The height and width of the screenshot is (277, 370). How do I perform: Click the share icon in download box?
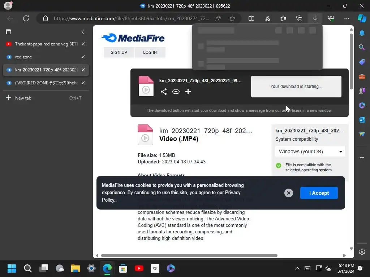point(164,91)
